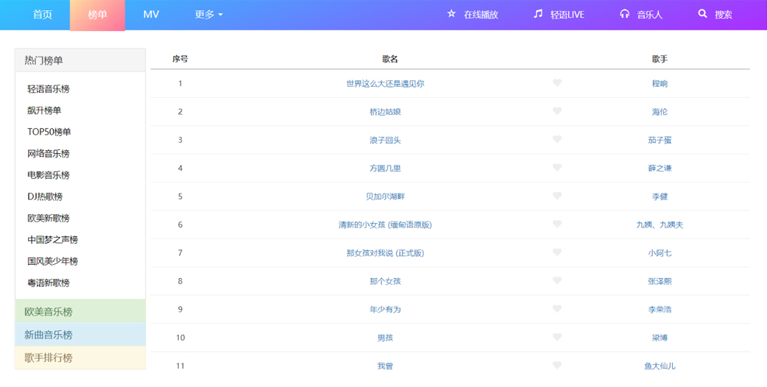
Task: Select DJ热歌榜 in sidebar
Action: pyautogui.click(x=45, y=196)
